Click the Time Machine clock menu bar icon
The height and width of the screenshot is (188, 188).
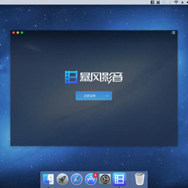163,2
